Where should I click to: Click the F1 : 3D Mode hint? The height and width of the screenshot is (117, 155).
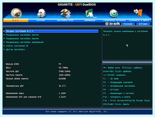pos(111,79)
